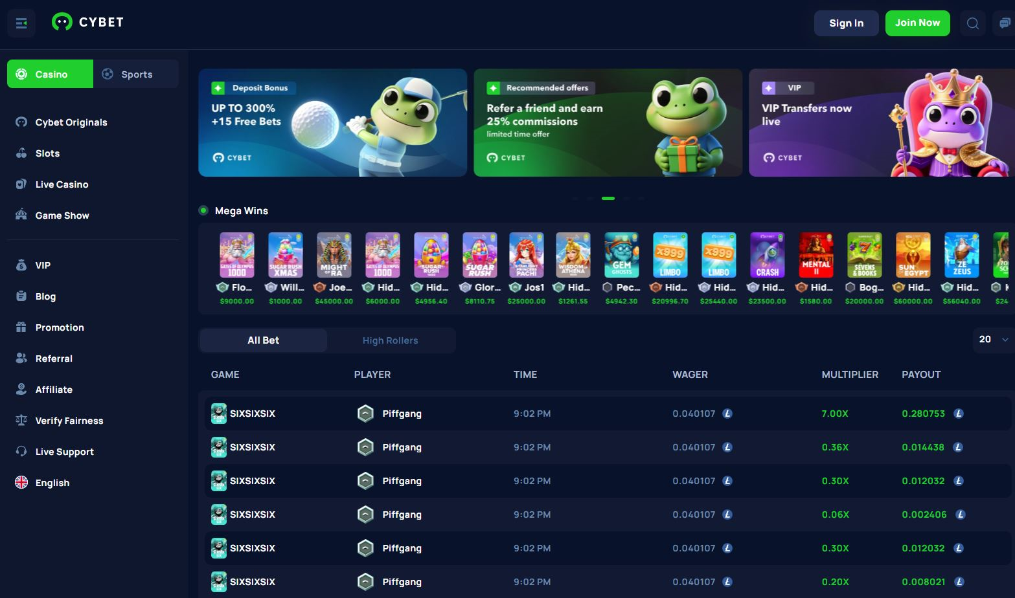Open the search magnifier icon
Screen dimensions: 1015x598
pos(972,23)
